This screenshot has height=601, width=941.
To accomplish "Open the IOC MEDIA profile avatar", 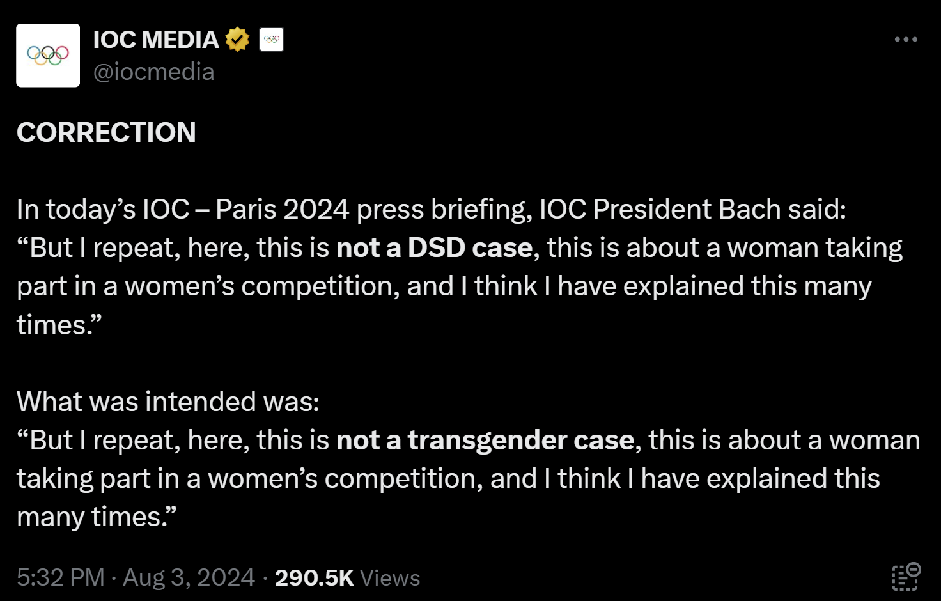I will click(x=48, y=56).
